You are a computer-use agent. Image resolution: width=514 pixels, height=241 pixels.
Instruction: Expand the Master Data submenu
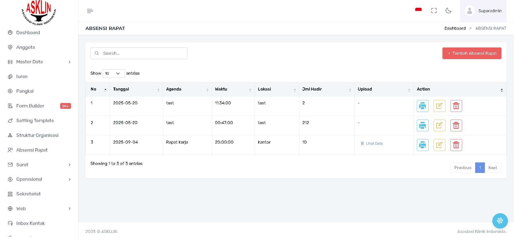(39, 62)
